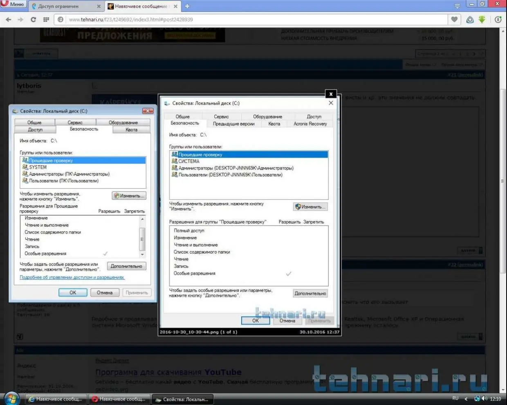The width and height of the screenshot is (507, 405).
Task: Add page to bookmarks with heart icon
Action: (x=454, y=19)
